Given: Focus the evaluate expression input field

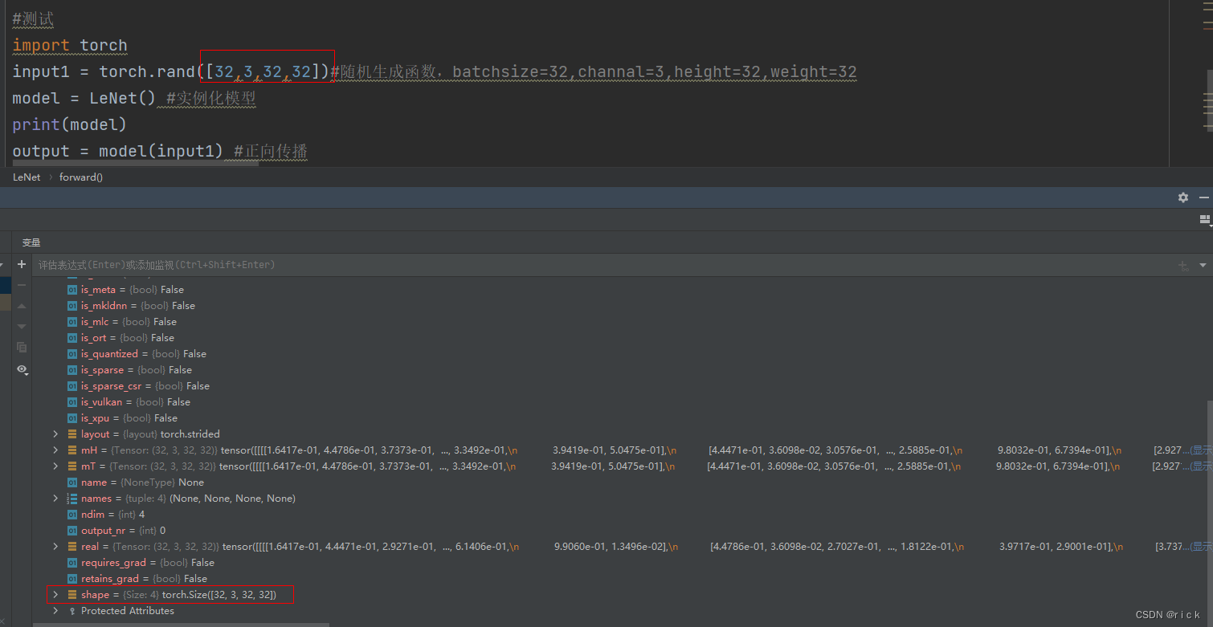Looking at the screenshot, I should 602,265.
